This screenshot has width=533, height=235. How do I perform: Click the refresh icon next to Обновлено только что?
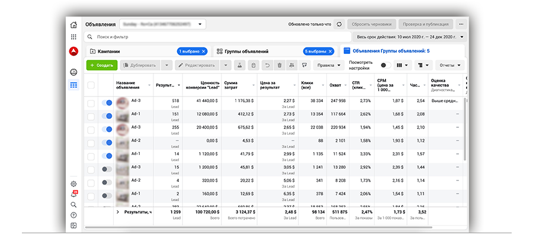pos(339,24)
